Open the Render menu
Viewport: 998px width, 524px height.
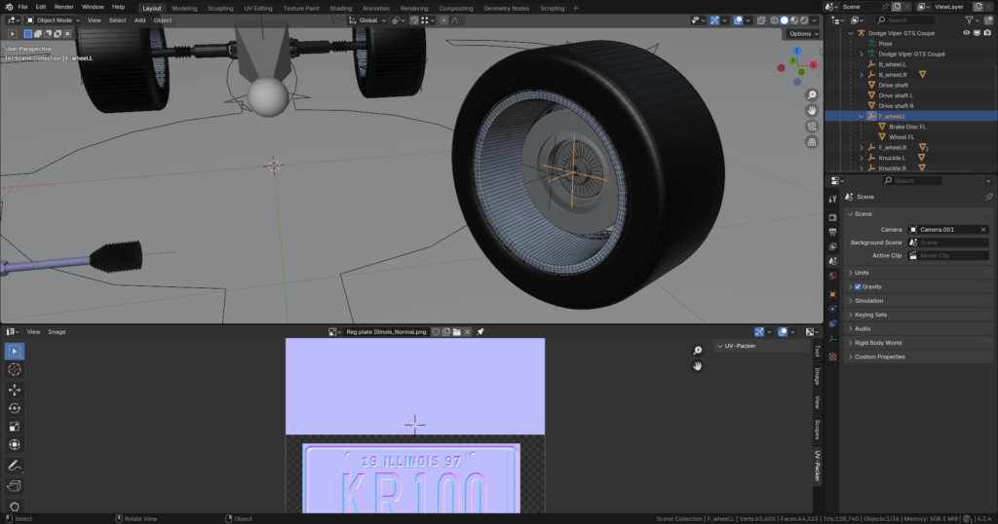coord(63,7)
